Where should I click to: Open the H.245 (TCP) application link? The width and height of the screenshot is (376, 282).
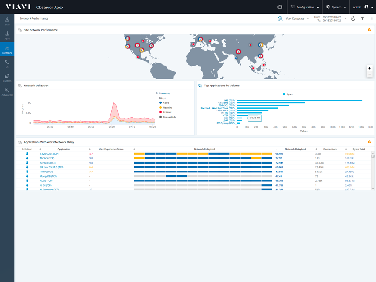click(x=46, y=181)
